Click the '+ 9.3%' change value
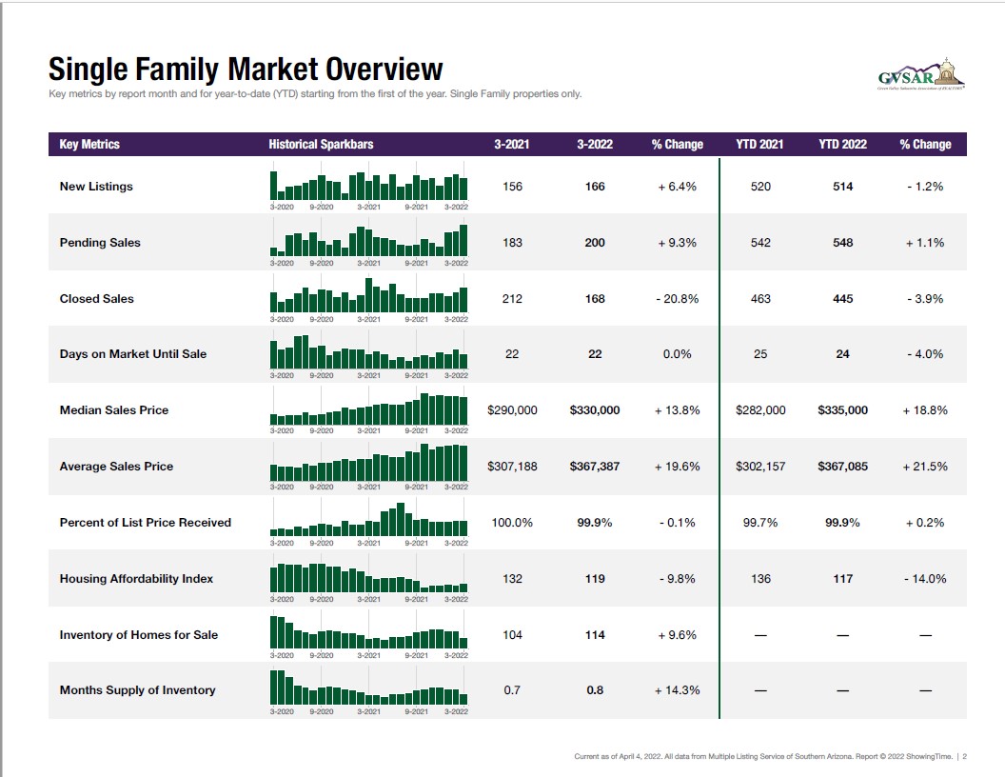1005x777 pixels. [x=678, y=242]
